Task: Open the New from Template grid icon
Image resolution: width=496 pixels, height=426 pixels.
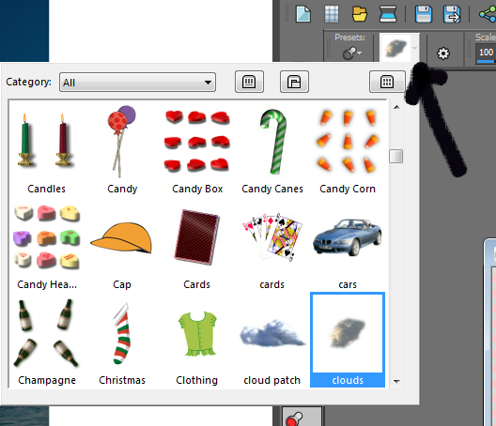Action: (x=332, y=14)
